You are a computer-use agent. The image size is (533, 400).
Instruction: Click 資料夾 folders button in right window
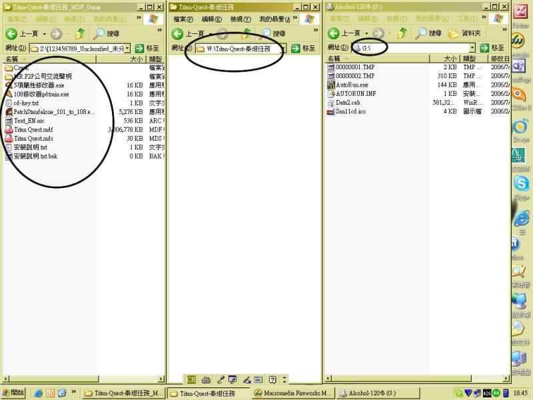tap(464, 33)
